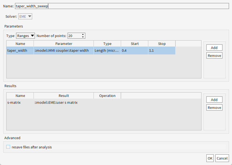Click Remove in the Results section
The width and height of the screenshot is (232, 165).
214,108
